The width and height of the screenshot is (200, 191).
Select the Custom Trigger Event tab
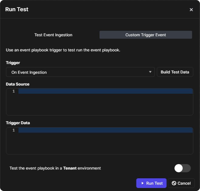[x=146, y=35]
